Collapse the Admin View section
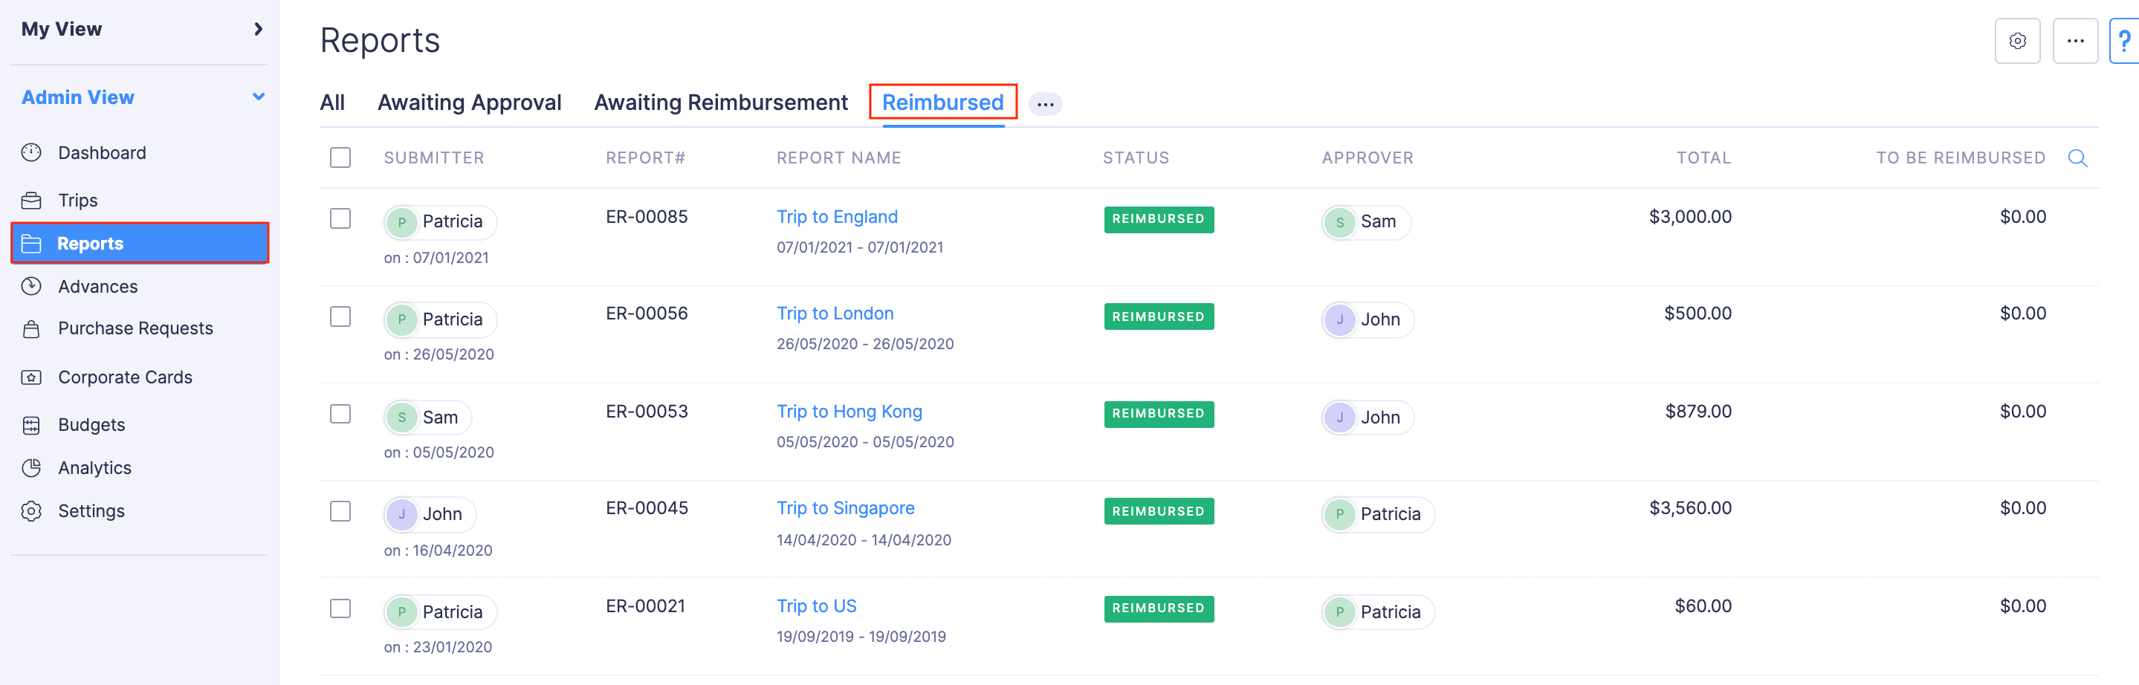 pos(257,97)
